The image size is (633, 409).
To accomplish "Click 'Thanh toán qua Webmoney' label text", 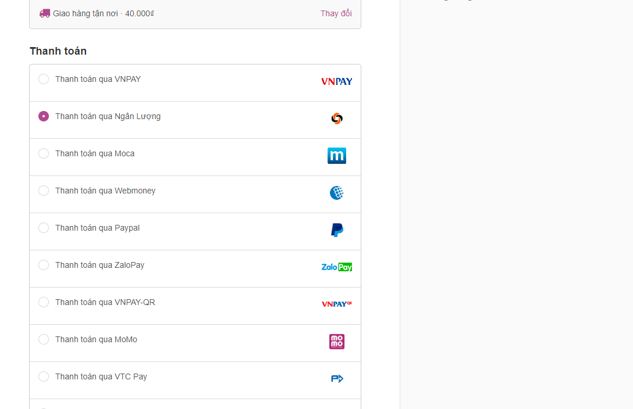I will coord(105,191).
